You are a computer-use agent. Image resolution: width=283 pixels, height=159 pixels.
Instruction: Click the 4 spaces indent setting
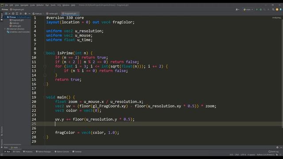point(251,155)
